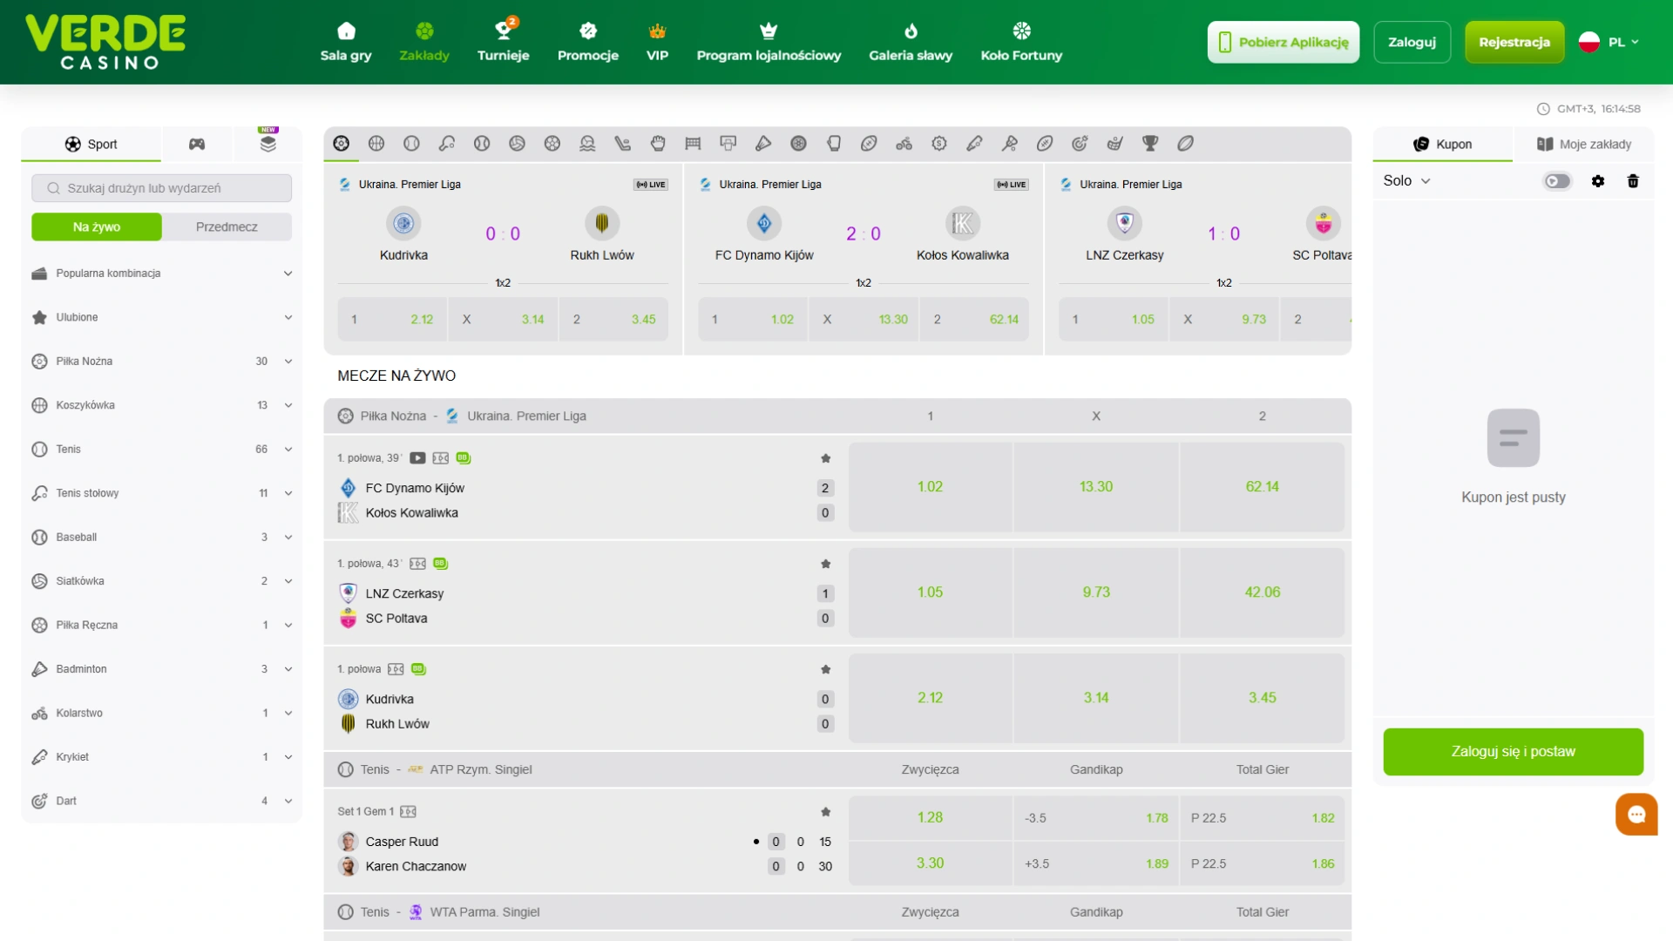Open the Solo bet type dropdown
Viewport: 1673px width, 941px height.
click(x=1406, y=181)
